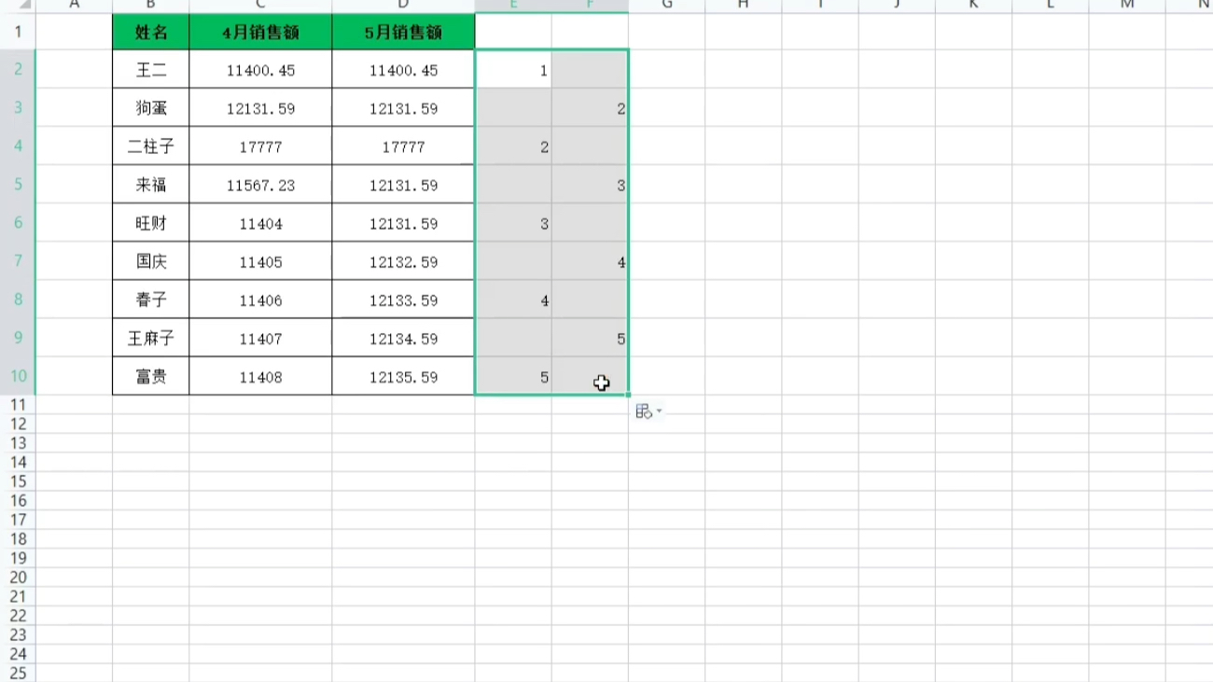Select the 11567.23 sales value
1213x682 pixels.
tap(260, 185)
